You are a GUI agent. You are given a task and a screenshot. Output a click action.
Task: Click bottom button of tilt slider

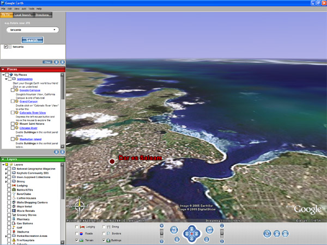(x=222, y=241)
